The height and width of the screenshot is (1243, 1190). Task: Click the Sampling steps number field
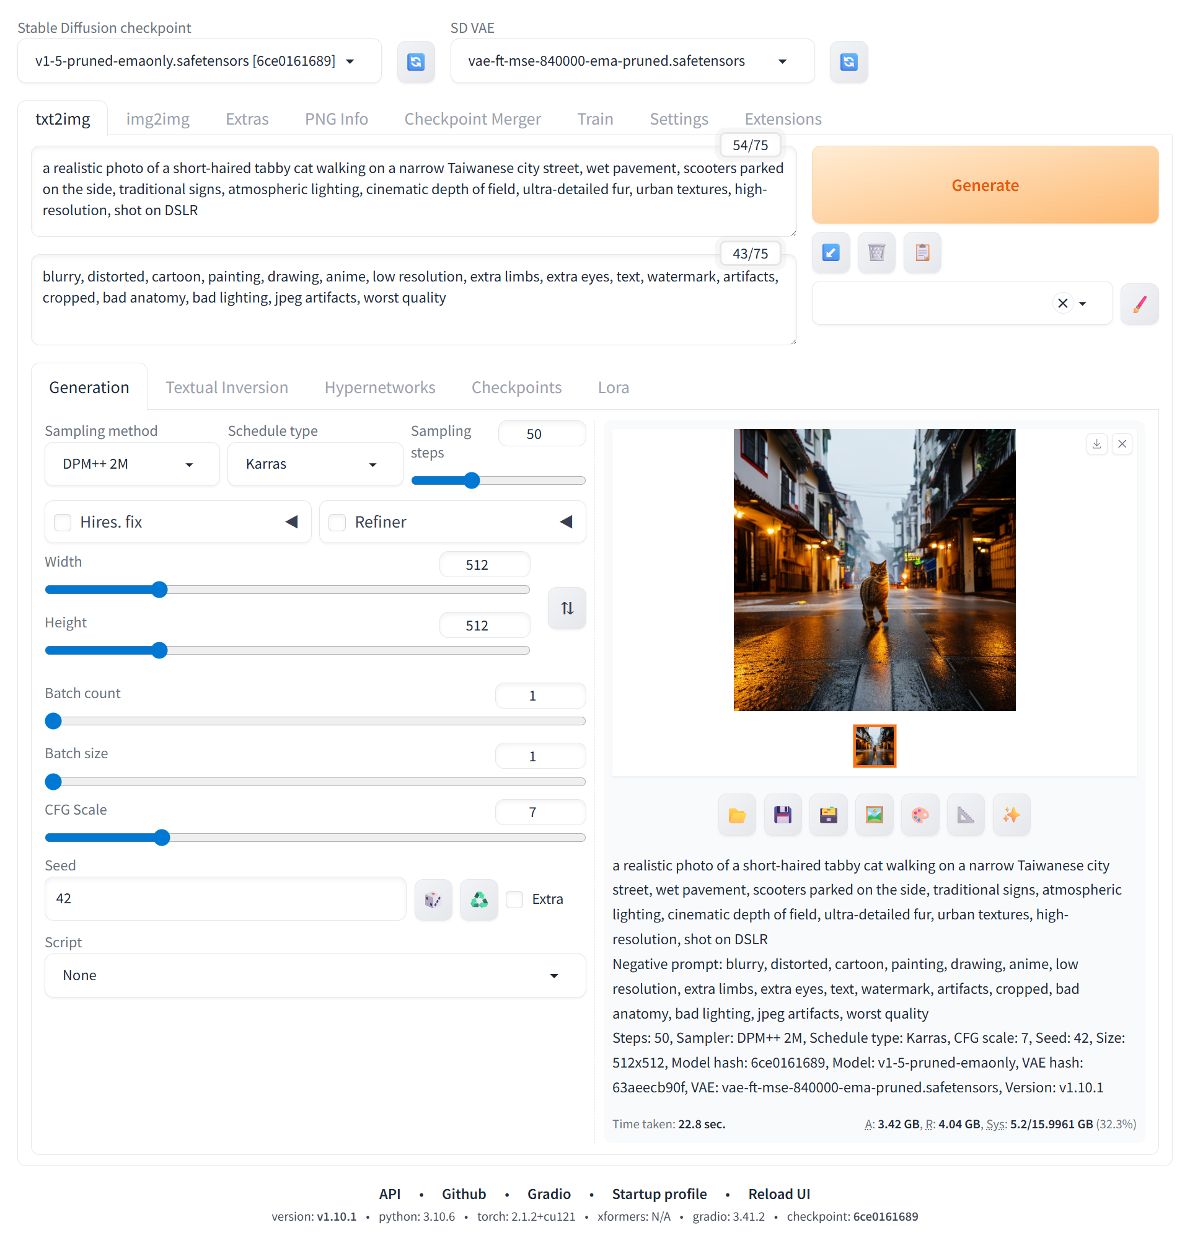[x=542, y=435]
